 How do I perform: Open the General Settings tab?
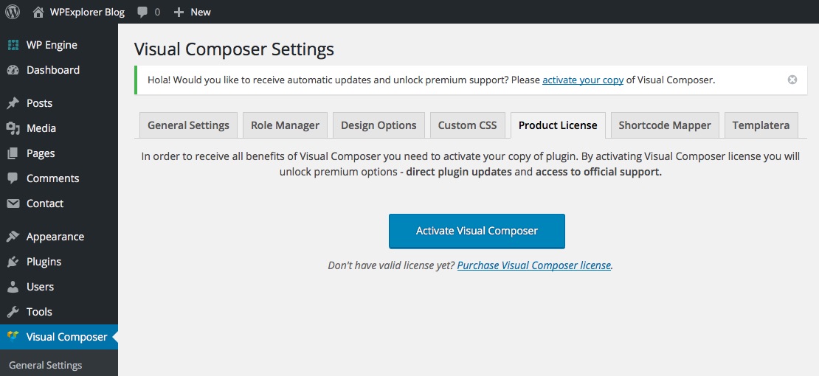(189, 125)
